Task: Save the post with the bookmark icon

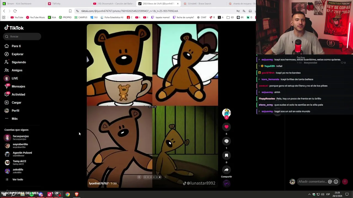Action: (x=226, y=155)
